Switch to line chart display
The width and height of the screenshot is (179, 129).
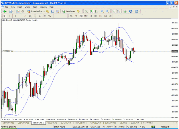tap(96, 11)
